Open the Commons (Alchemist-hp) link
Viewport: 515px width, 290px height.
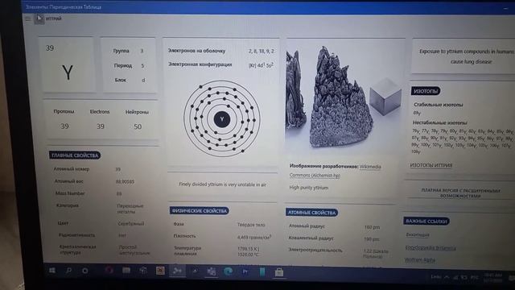click(315, 176)
